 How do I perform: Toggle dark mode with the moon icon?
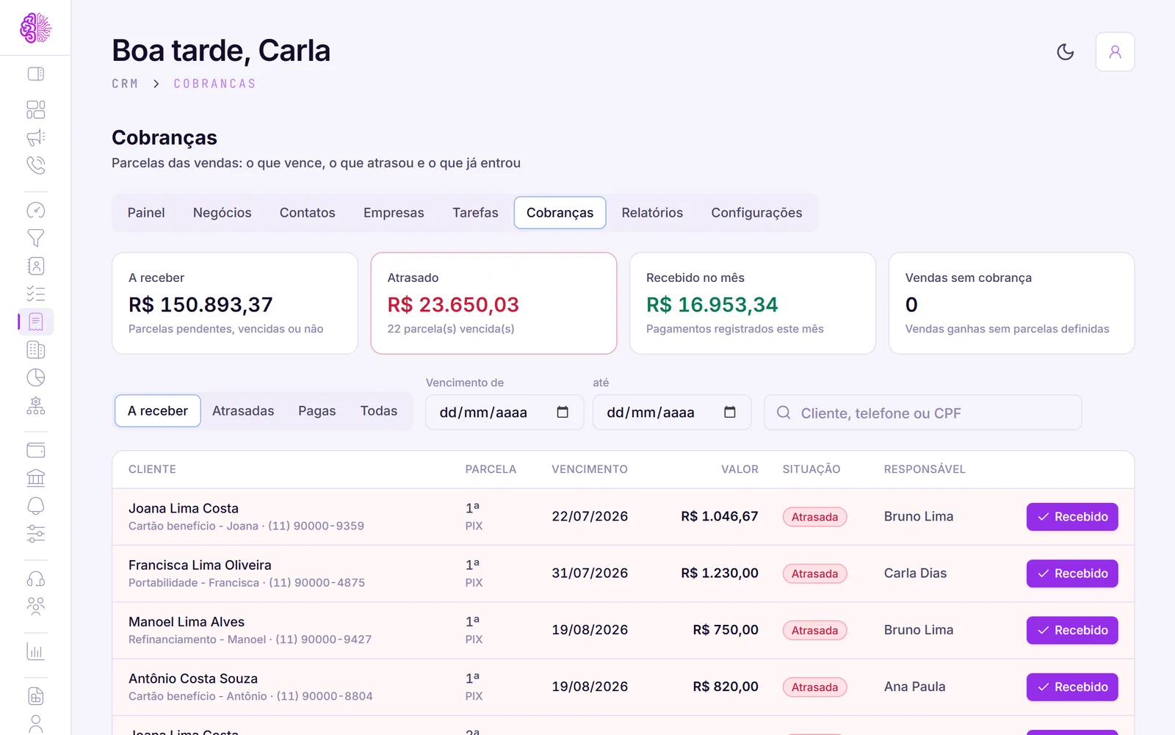click(x=1065, y=51)
